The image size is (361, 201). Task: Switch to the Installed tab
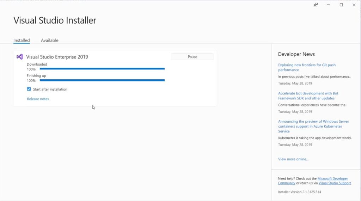tap(22, 40)
